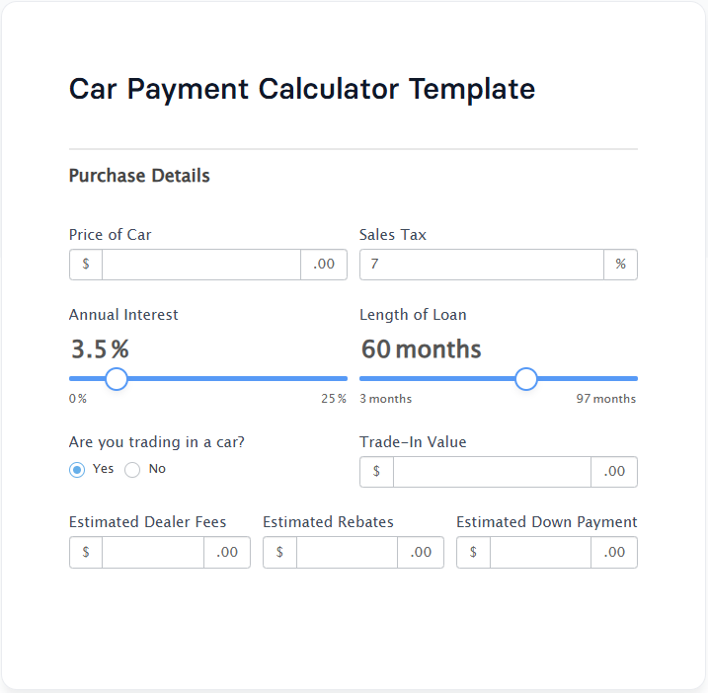Click the dollar sign beside Price of Car
708x693 pixels.
click(x=86, y=265)
